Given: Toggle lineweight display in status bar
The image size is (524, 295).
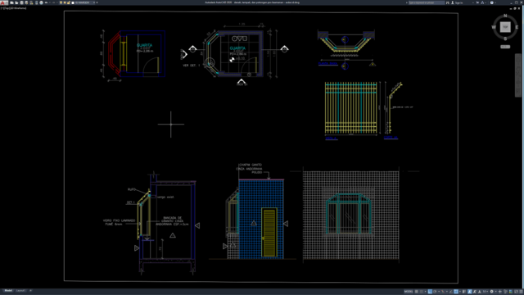Looking at the screenshot, I should click(464, 292).
